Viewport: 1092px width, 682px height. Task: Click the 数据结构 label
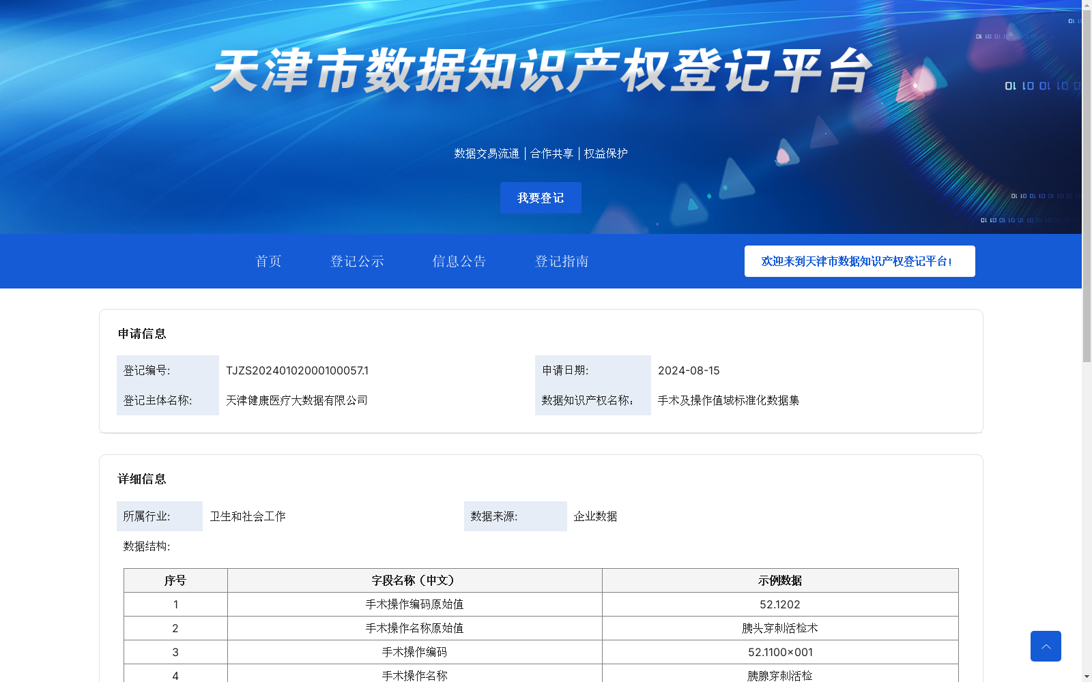pos(147,546)
